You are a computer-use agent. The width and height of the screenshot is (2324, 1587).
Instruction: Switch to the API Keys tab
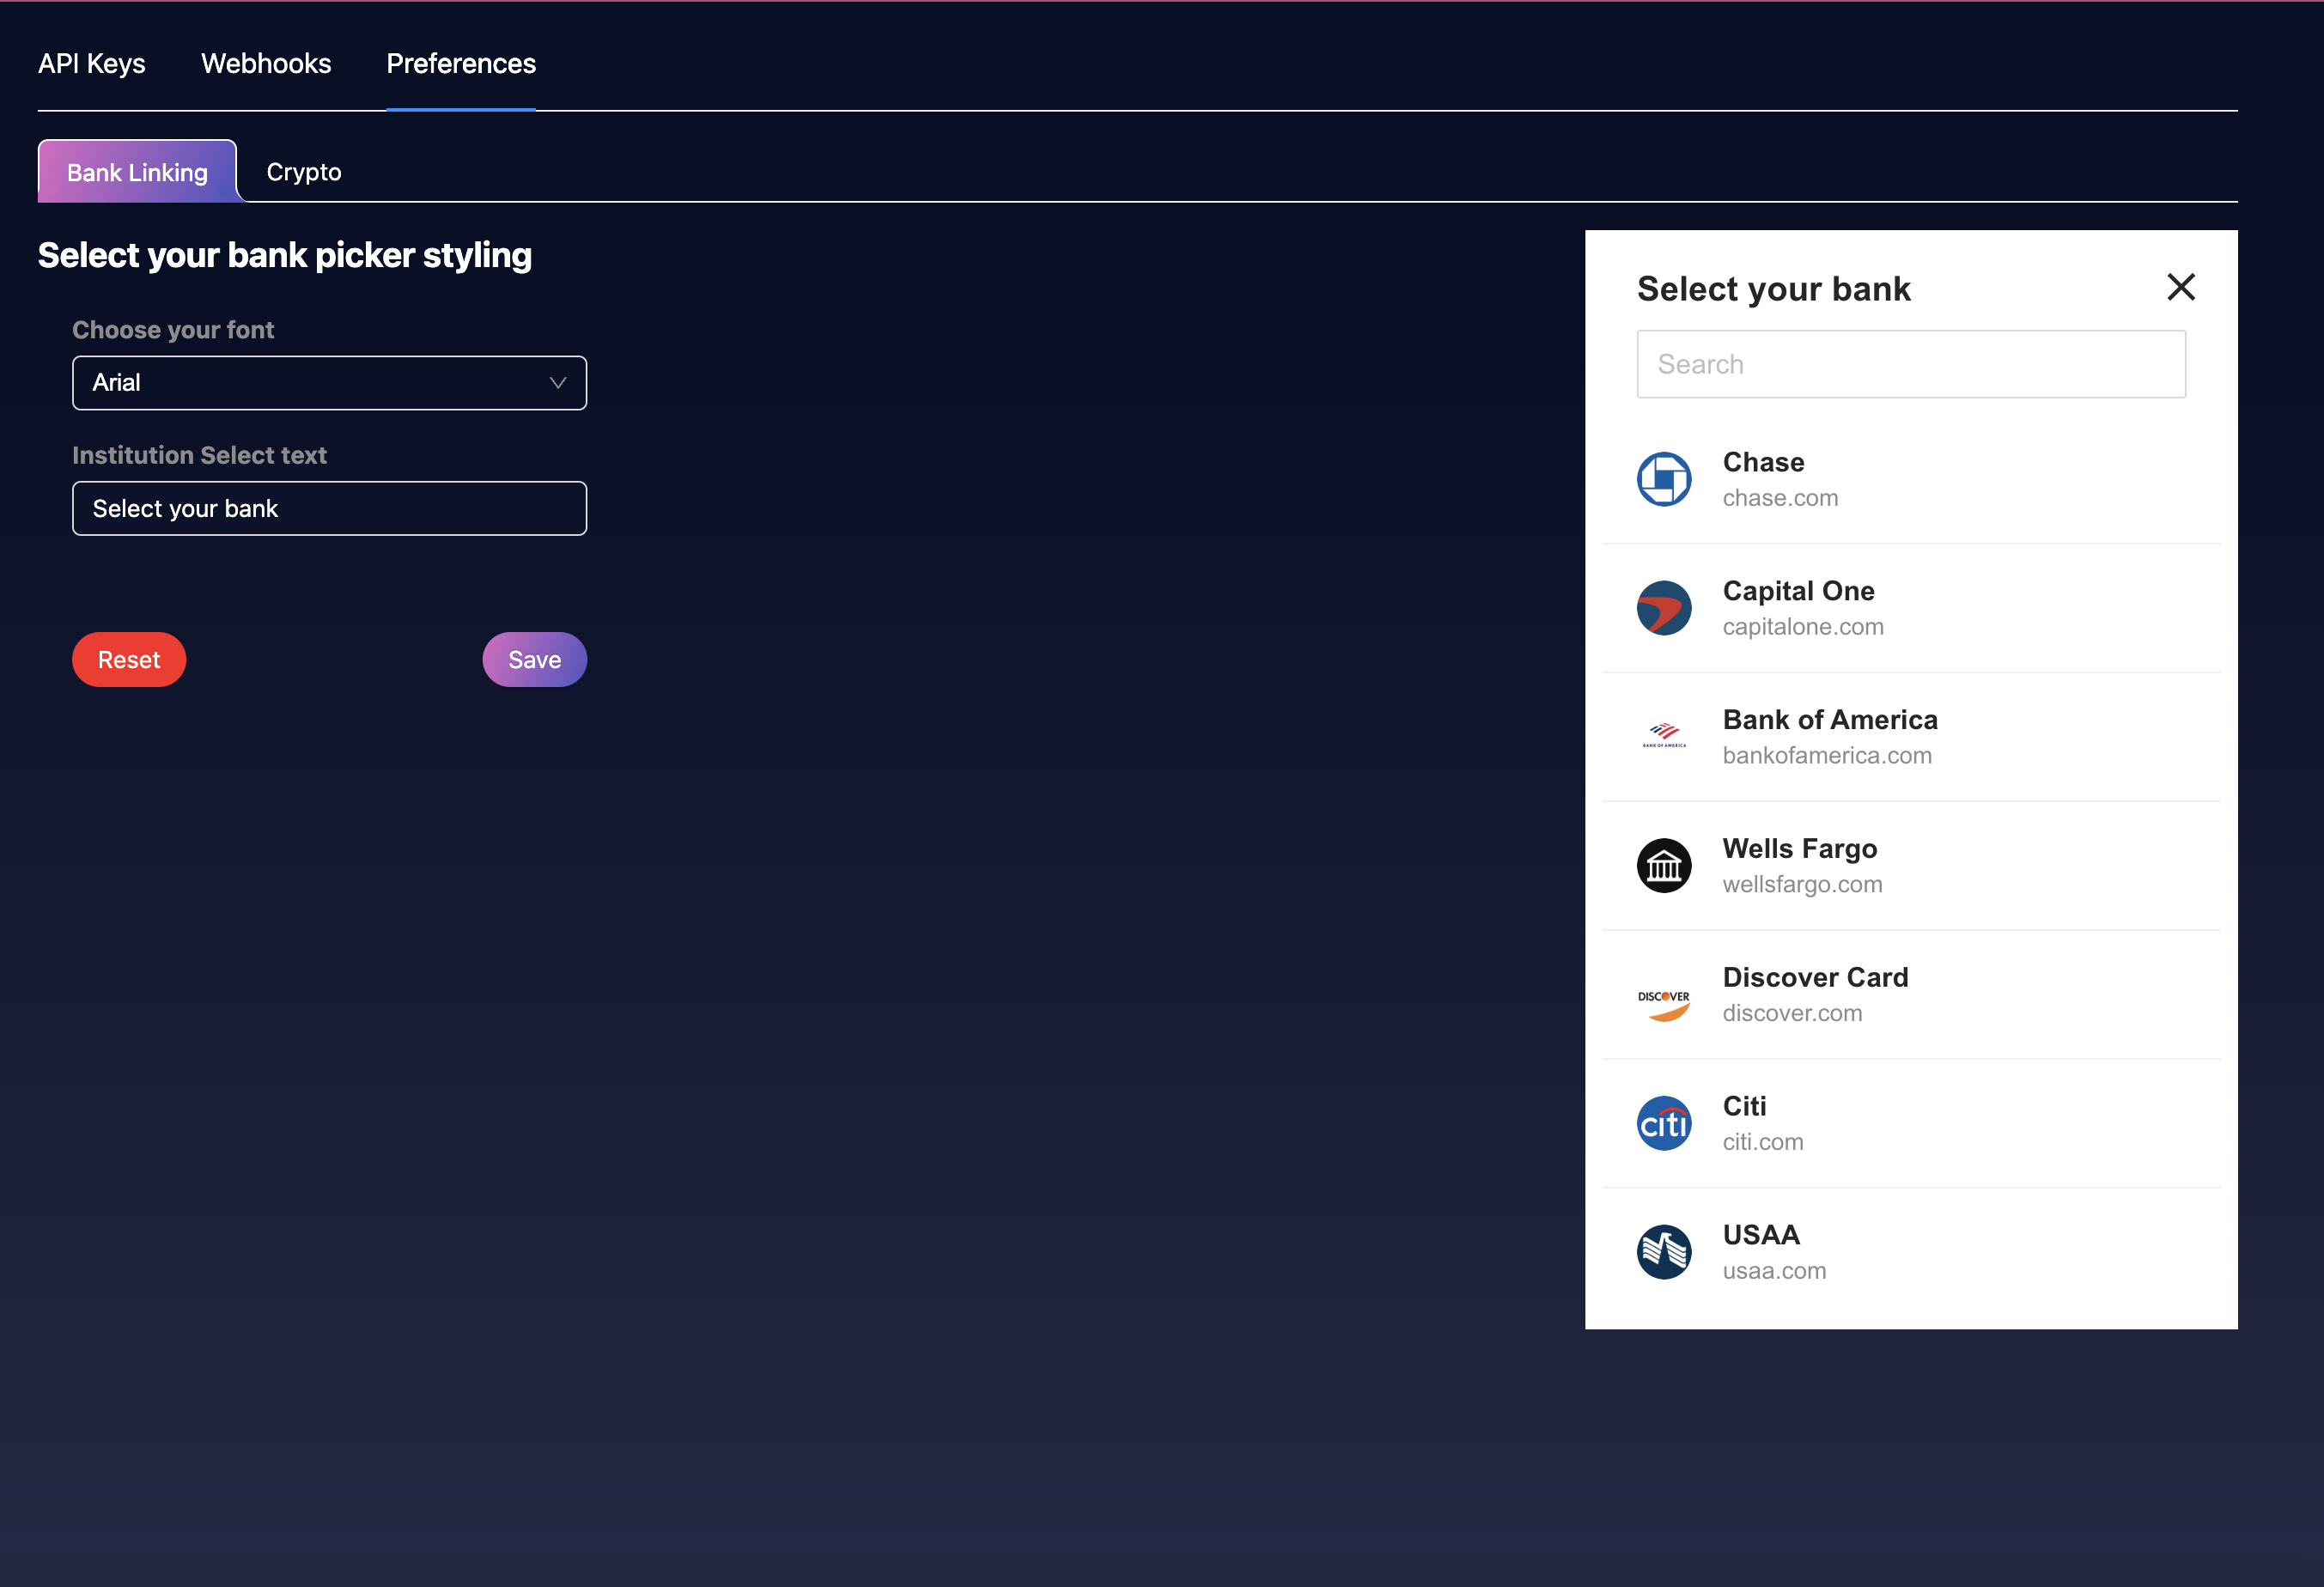pos(92,64)
